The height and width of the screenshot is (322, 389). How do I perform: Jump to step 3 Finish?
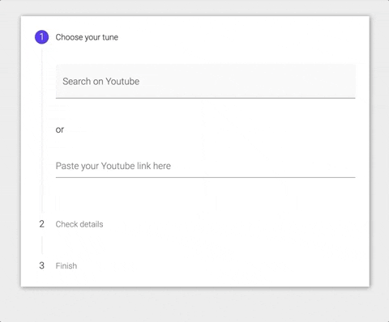pos(66,266)
